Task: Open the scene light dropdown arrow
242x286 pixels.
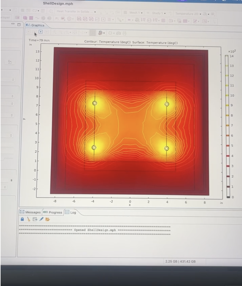Action: (x=104, y=33)
